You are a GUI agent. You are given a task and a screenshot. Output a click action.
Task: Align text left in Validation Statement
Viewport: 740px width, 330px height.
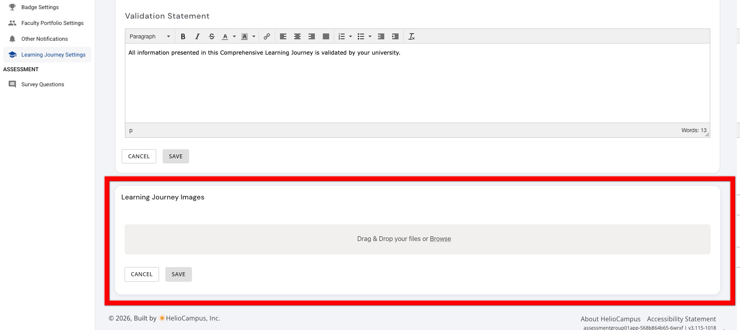tap(283, 36)
